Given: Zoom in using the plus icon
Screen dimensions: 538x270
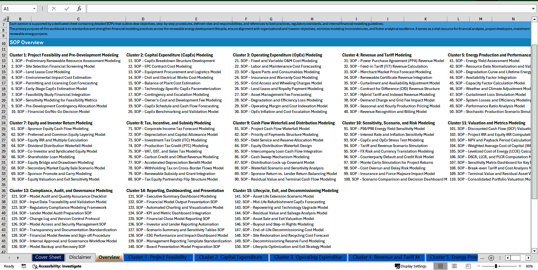Looking at the screenshot, I should 520,266.
